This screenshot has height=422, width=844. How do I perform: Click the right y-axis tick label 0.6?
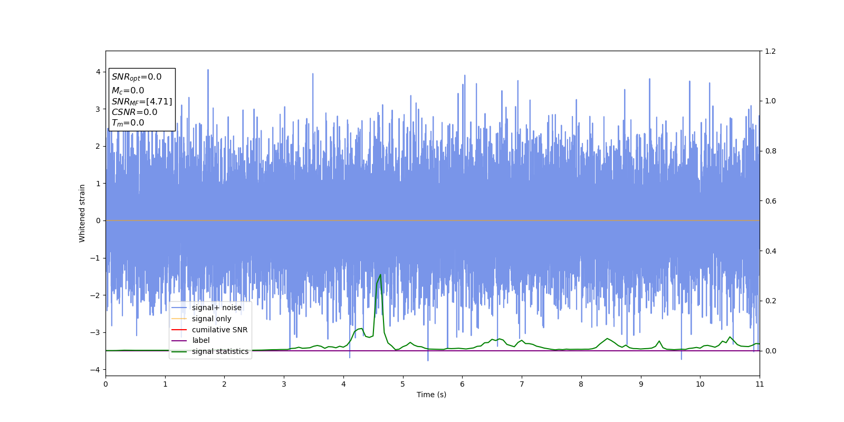pyautogui.click(x=771, y=201)
